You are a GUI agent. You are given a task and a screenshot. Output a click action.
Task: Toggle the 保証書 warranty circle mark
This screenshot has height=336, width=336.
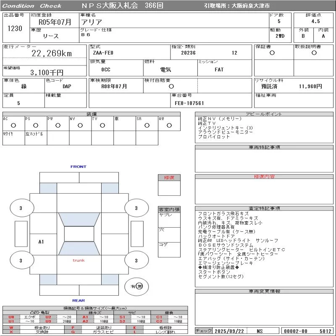[x=272, y=53]
